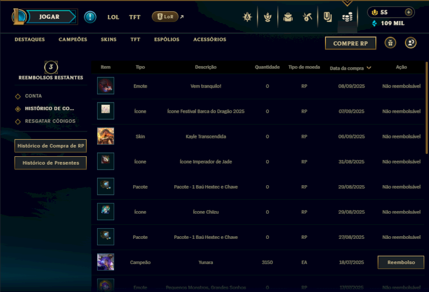429x292 pixels.
Task: Open the account person icon beside gift icon
Action: [x=410, y=43]
